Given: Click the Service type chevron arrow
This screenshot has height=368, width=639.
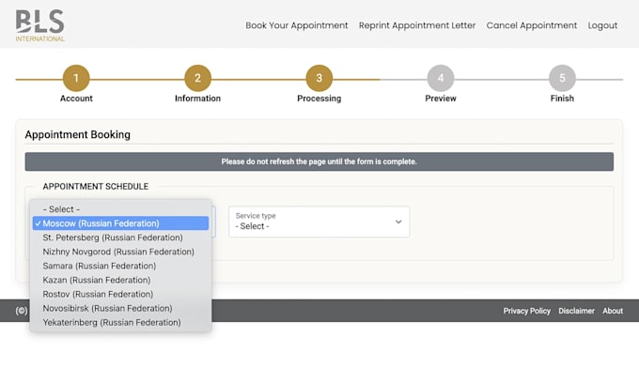Looking at the screenshot, I should 398,222.
